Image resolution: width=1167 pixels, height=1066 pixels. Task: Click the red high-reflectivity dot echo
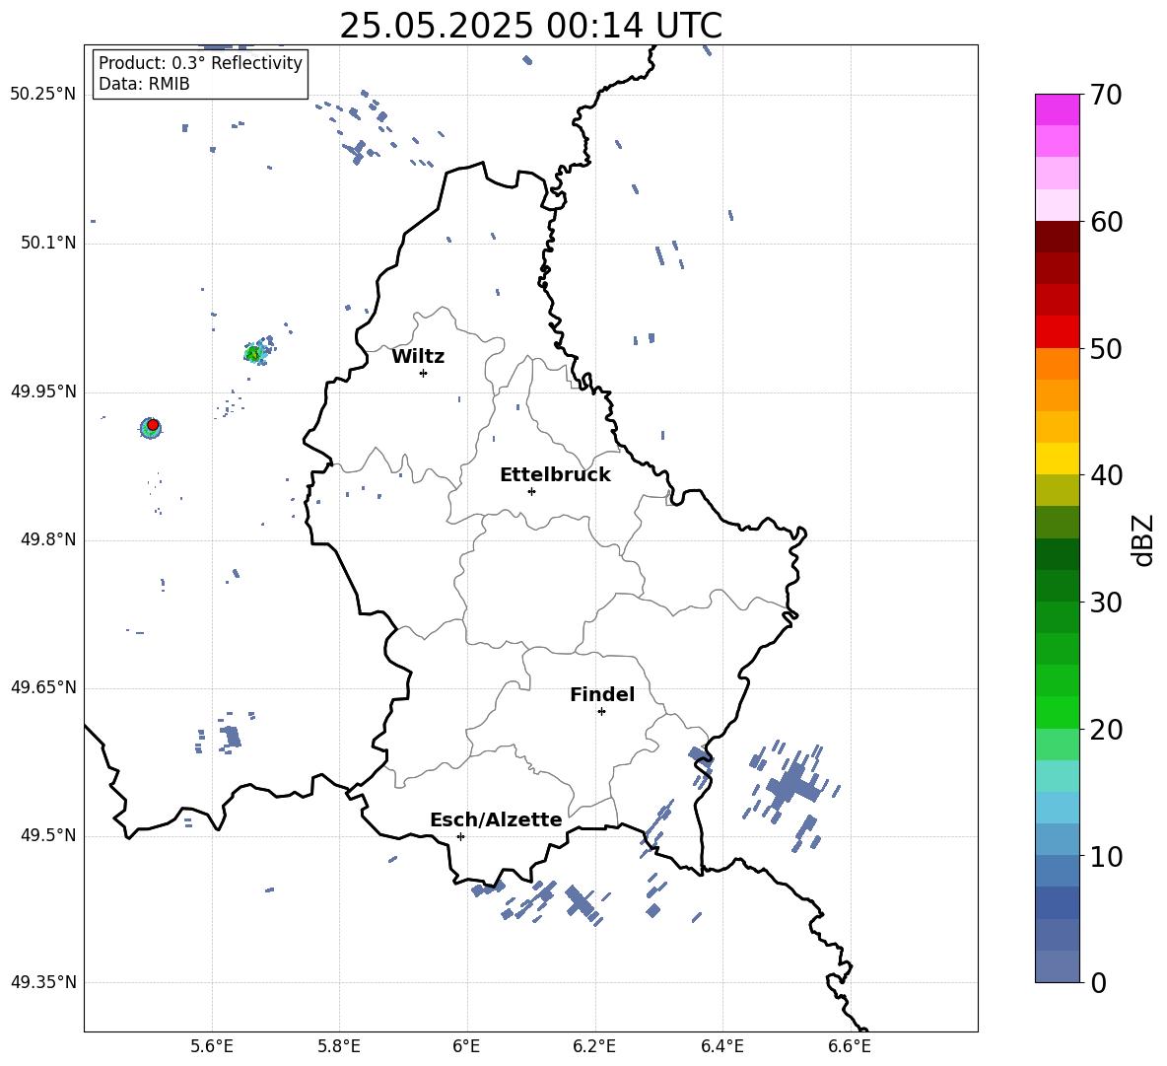(153, 425)
